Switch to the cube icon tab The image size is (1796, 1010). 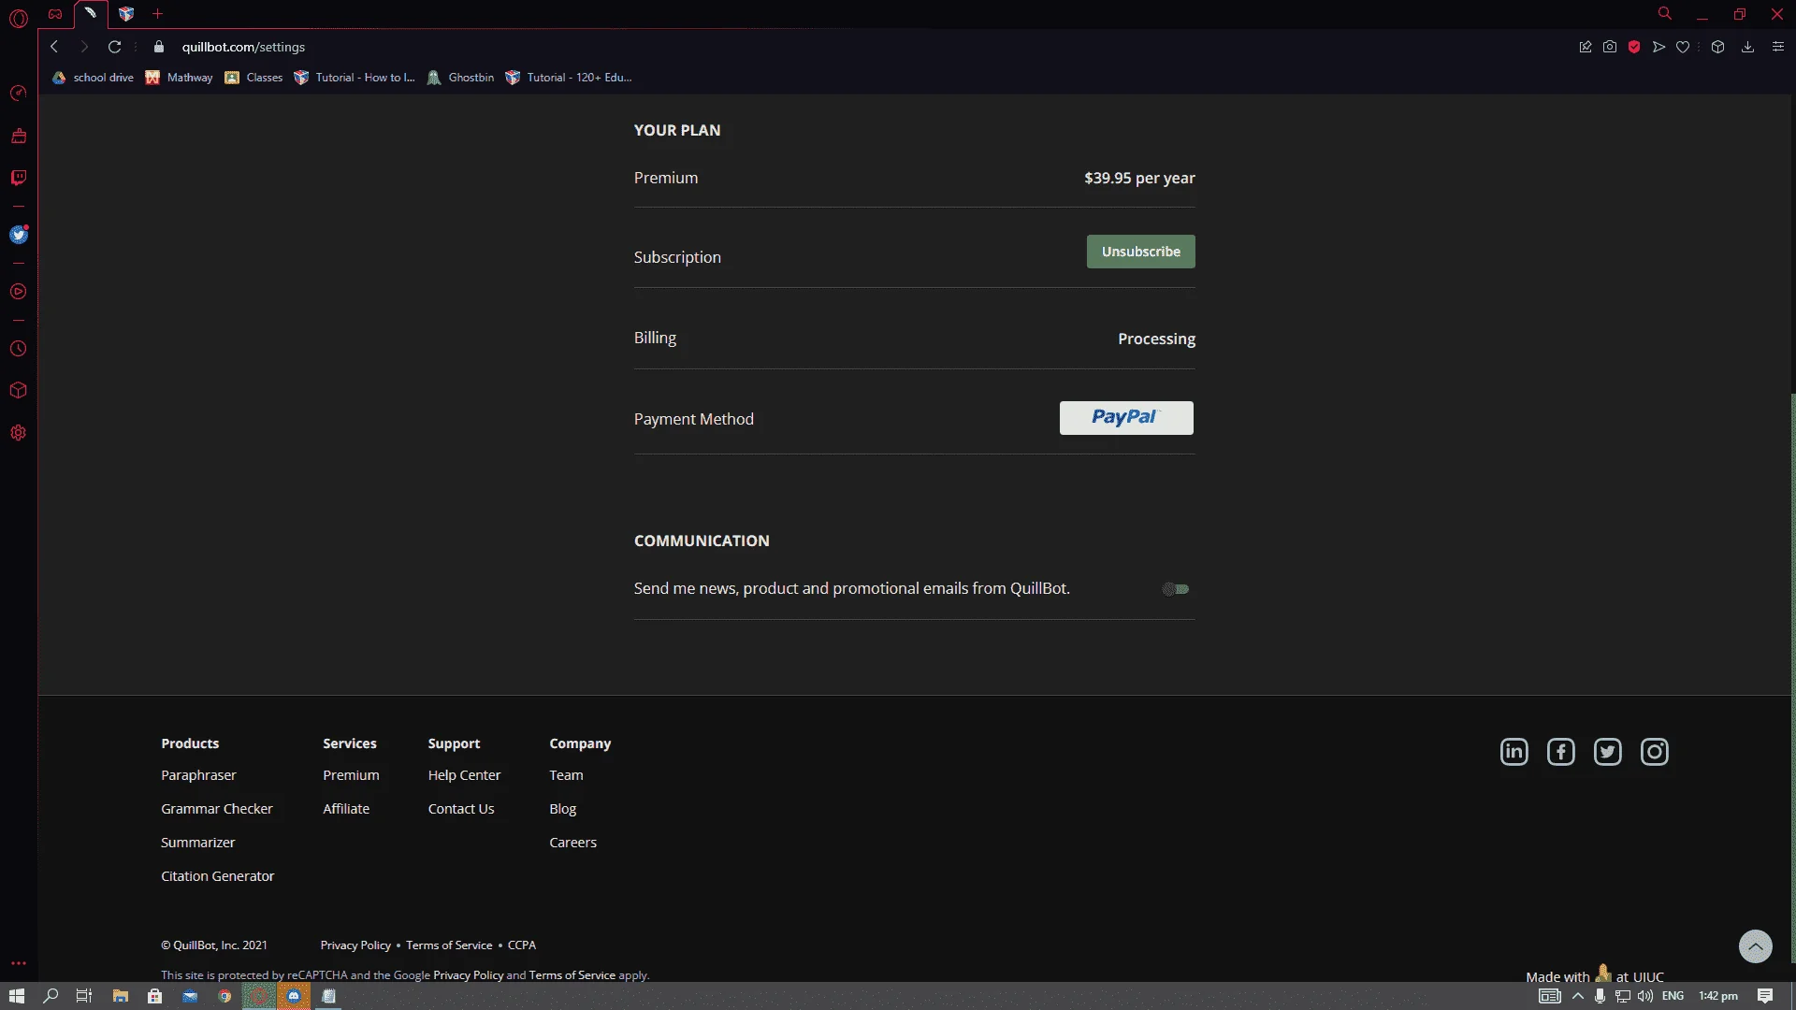pyautogui.click(x=126, y=14)
